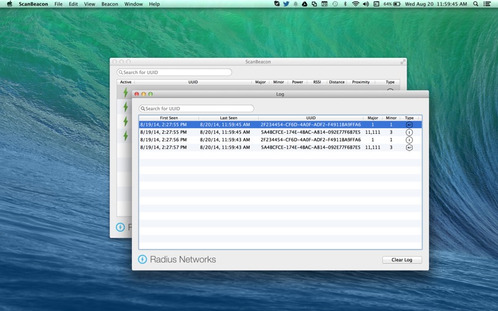Select the log row first seen 8/19/14, 2:27:56 PM
This screenshot has height=311, width=498.
[x=281, y=140]
